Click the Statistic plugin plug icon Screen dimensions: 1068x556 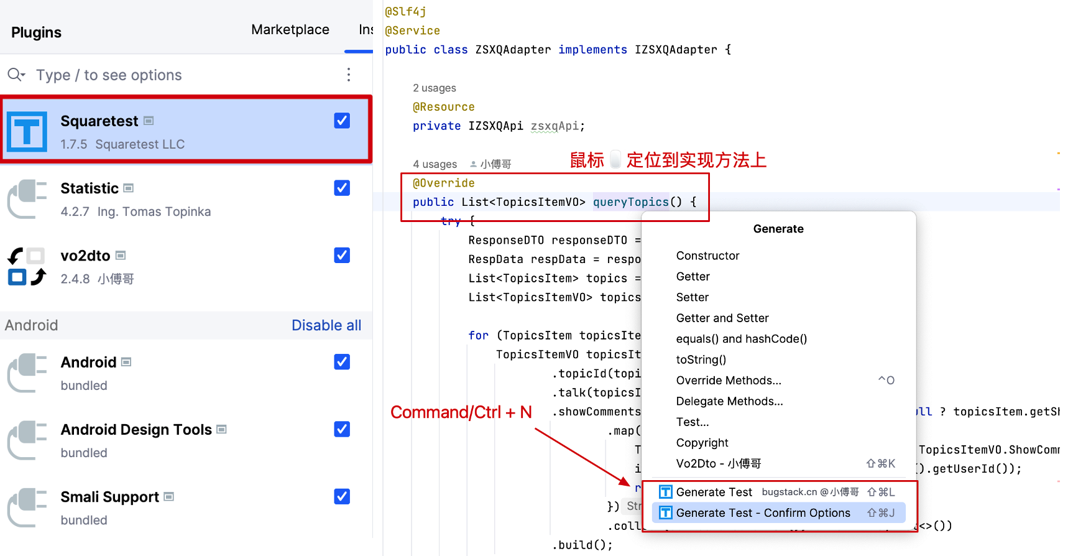(x=27, y=199)
